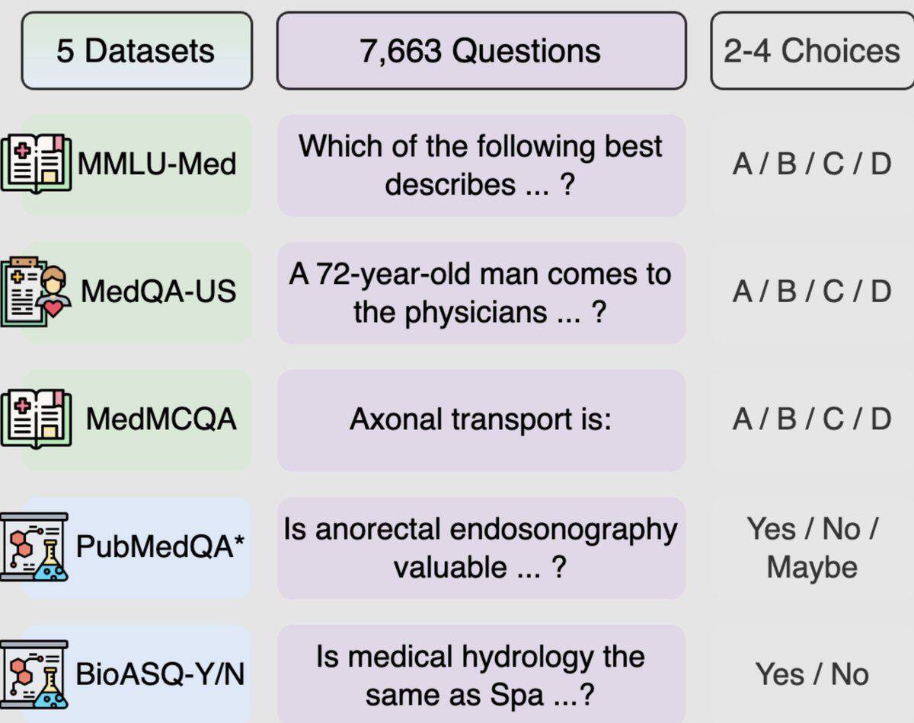Click the MMLU-Med dataset label
The width and height of the screenshot is (914, 723).
[x=158, y=164]
